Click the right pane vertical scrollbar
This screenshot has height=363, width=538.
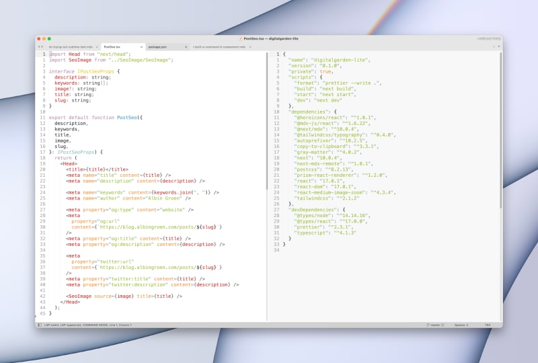(501, 130)
